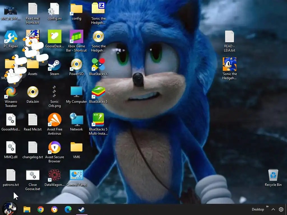Select the Assets folder
The width and height of the screenshot is (287, 215).
(33, 64)
